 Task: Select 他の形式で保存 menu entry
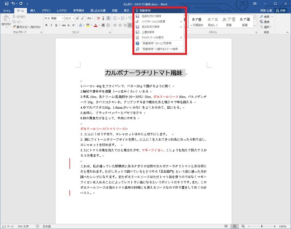coord(159,27)
